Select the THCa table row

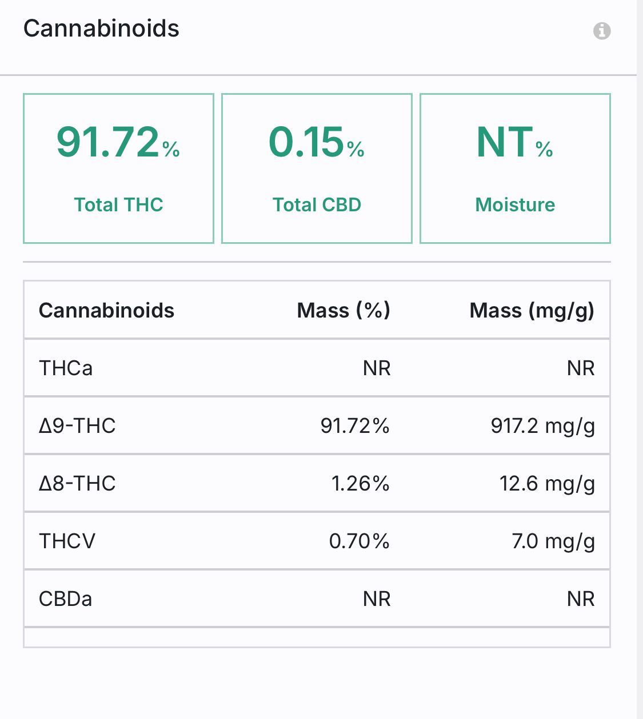pyautogui.click(x=317, y=368)
